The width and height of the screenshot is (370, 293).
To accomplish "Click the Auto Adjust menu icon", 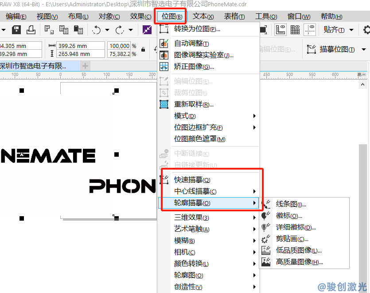I will 164,44.
